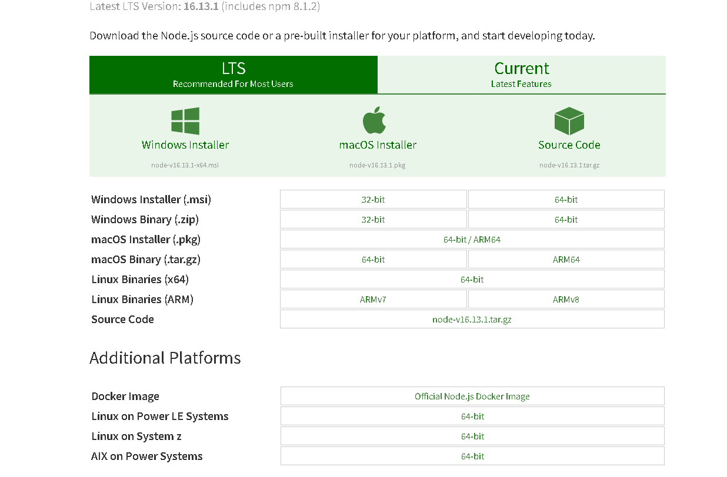
Task: Click the macOS Installer (.pkg) row label
Action: click(x=146, y=240)
